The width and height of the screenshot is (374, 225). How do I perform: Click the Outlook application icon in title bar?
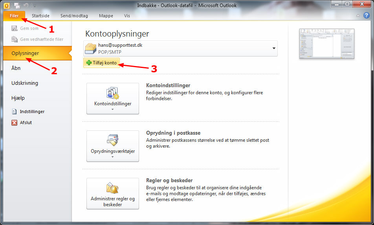pyautogui.click(x=6, y=5)
